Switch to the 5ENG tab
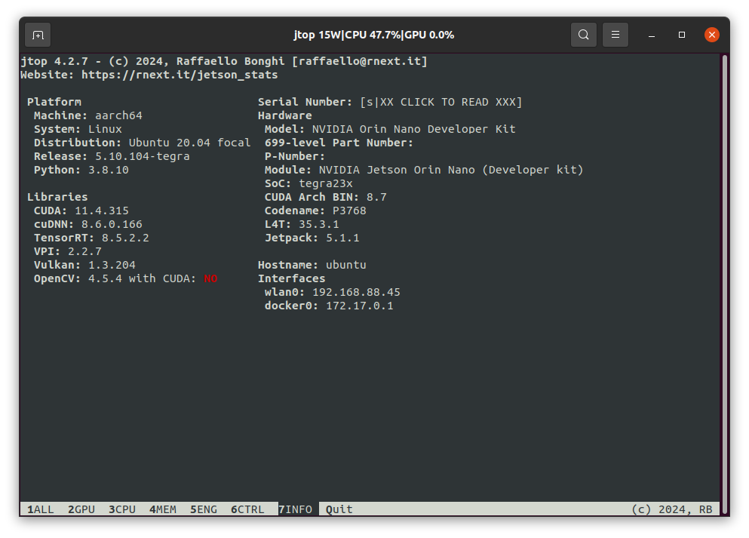 [204, 509]
